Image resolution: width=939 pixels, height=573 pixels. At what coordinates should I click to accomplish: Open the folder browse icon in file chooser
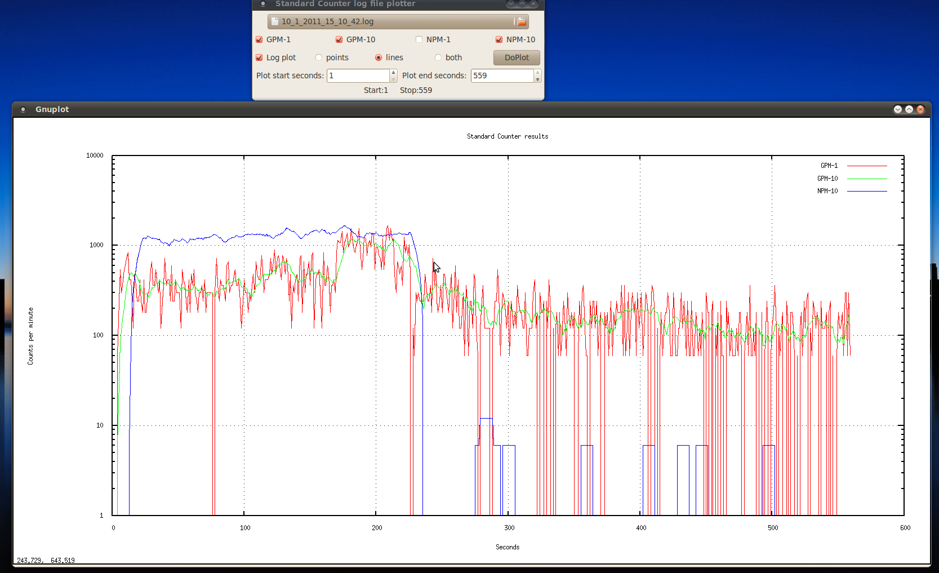click(522, 21)
